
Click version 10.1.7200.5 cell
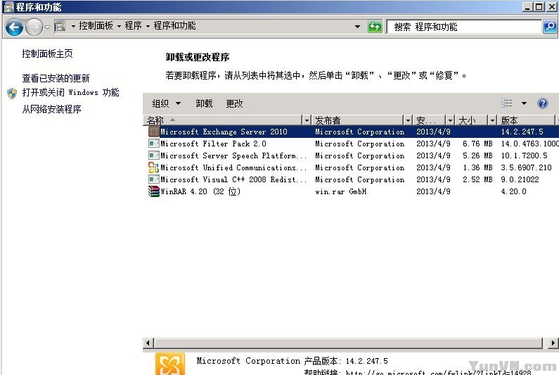point(524,155)
